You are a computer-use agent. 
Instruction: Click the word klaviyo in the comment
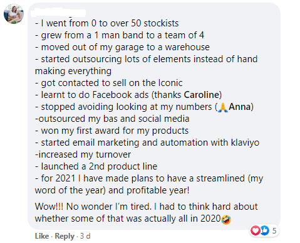click(x=245, y=143)
